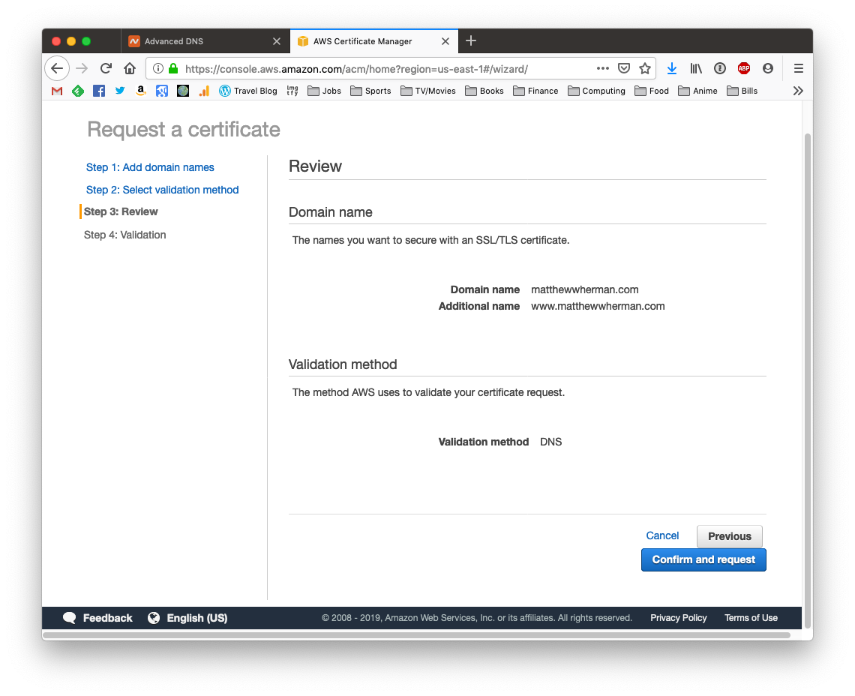This screenshot has height=696, width=855.
Task: Open the Privacy Policy link
Action: [x=678, y=617]
